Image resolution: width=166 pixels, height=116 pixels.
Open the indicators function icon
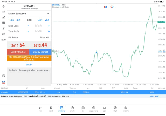pos(3,29)
